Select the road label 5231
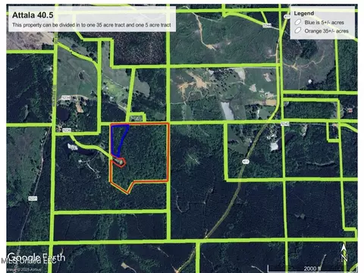 [x=33, y=199]
